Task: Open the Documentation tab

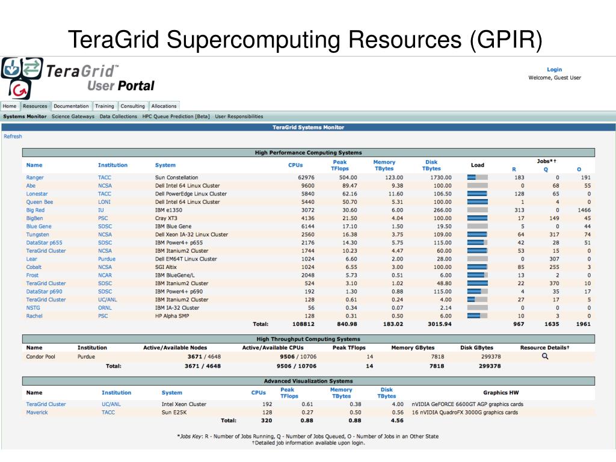Action: pos(71,106)
